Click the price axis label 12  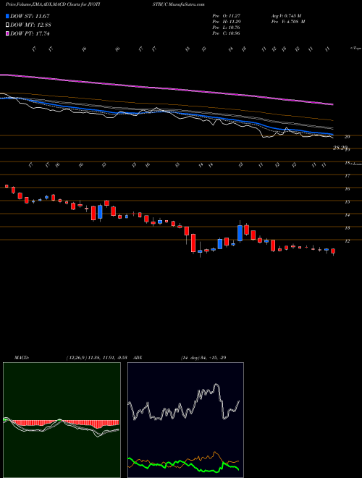click(347, 241)
